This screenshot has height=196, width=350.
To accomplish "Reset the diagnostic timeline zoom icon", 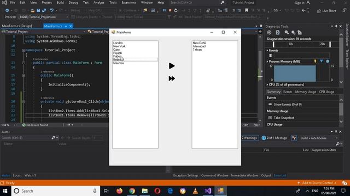I will [x=300, y=33].
